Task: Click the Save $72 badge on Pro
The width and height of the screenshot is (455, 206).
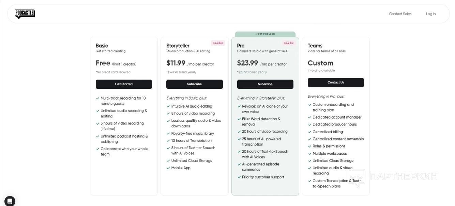Action: pos(289,43)
